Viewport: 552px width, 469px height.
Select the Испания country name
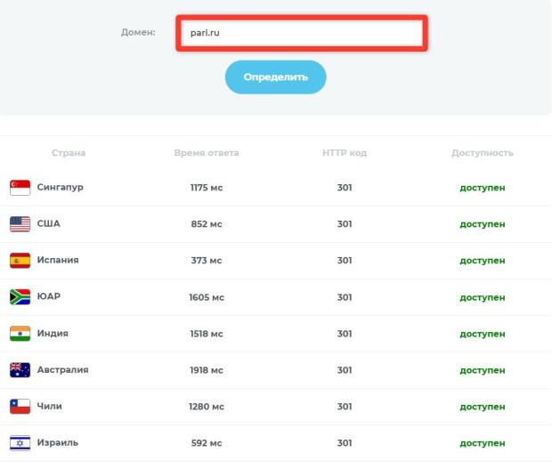pyautogui.click(x=58, y=260)
